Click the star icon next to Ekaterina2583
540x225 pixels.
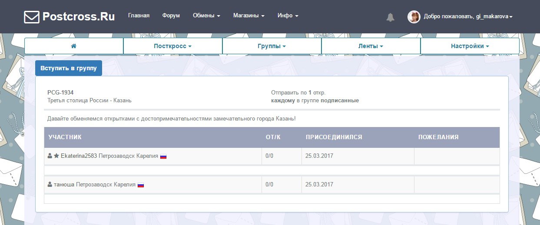[56, 156]
